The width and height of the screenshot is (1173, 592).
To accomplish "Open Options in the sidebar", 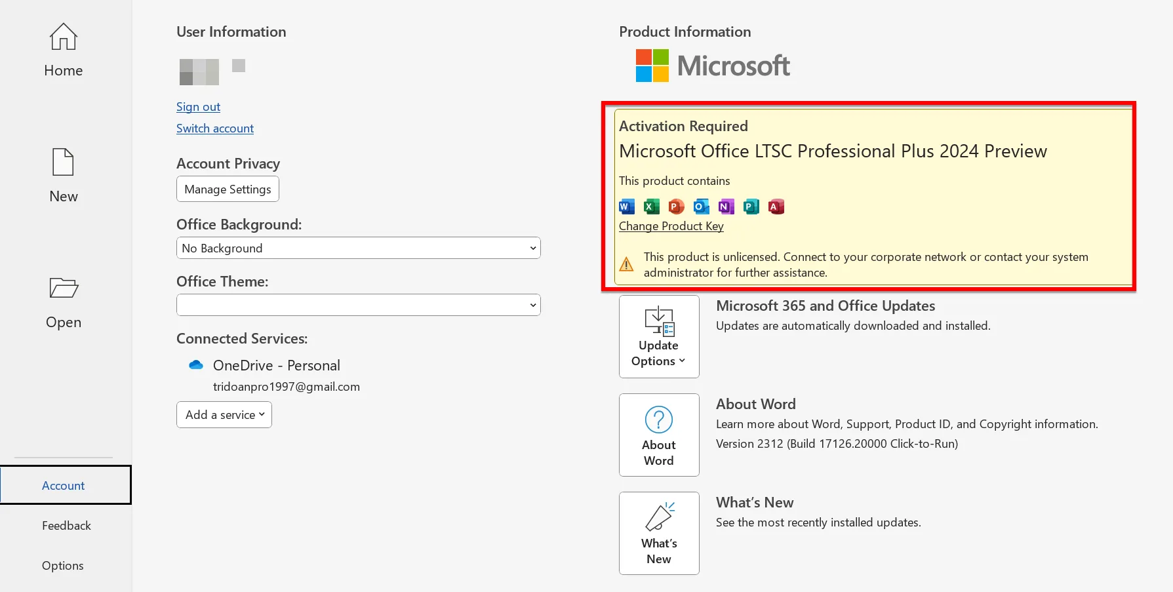I will point(63,565).
